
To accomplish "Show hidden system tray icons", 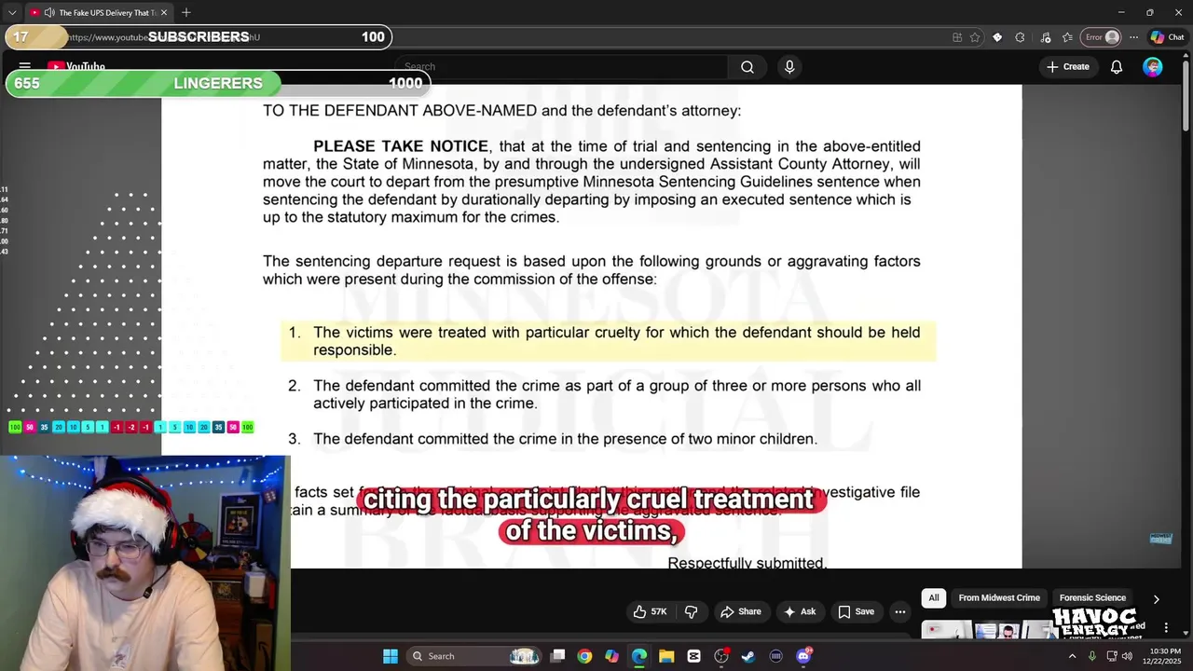I will (1072, 656).
